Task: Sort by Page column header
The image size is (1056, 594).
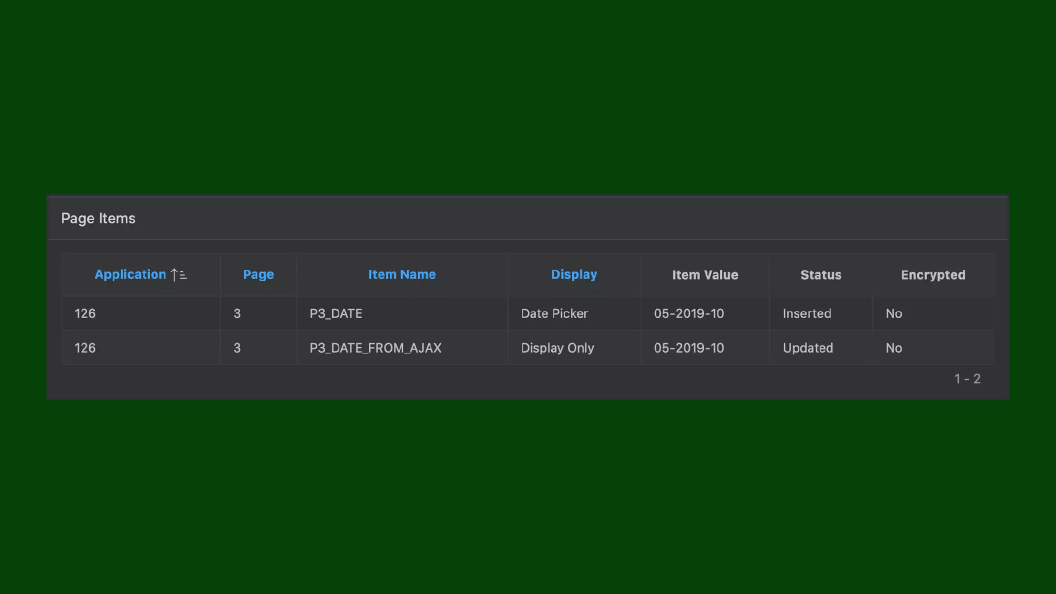Action: 258,275
